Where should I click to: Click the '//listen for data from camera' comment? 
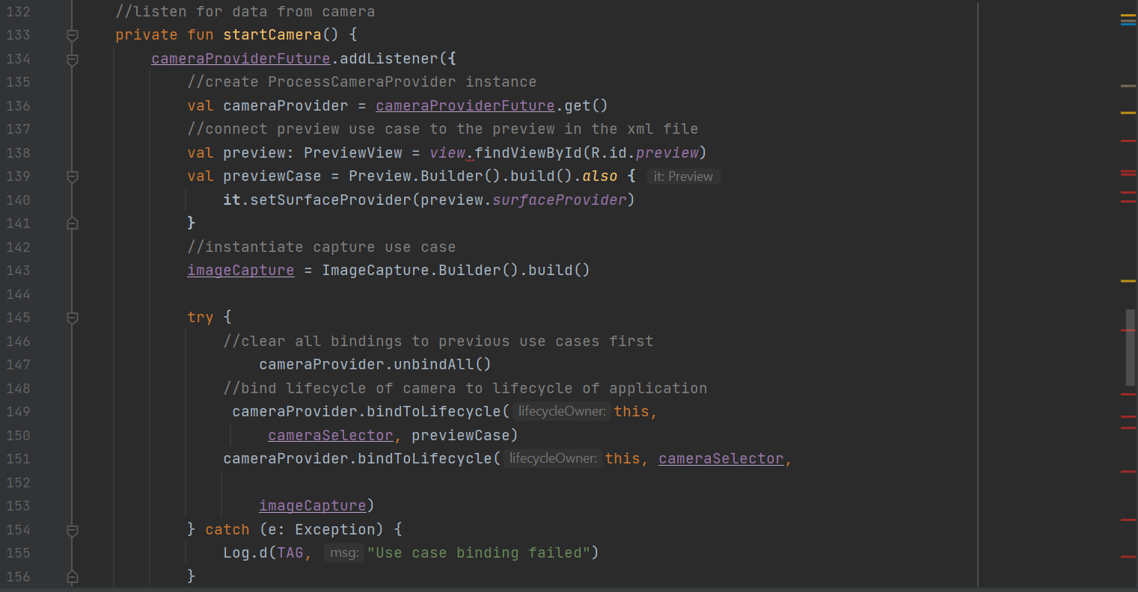click(x=245, y=11)
